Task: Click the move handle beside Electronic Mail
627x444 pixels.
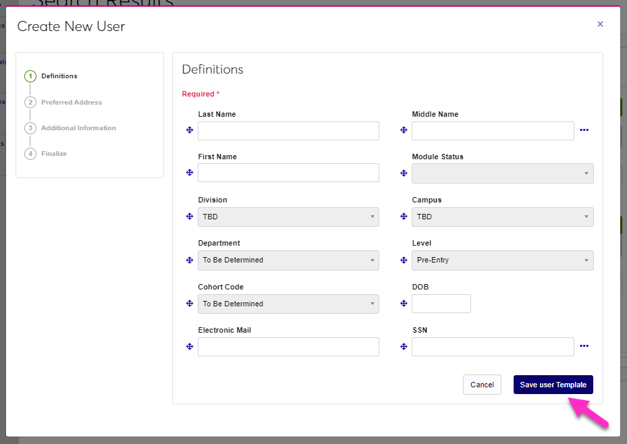Action: (x=190, y=346)
